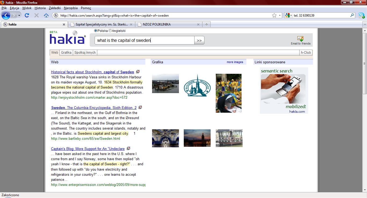Open the Skype toolbar extension icon
Screen dimensions: 367x198
[362, 16]
